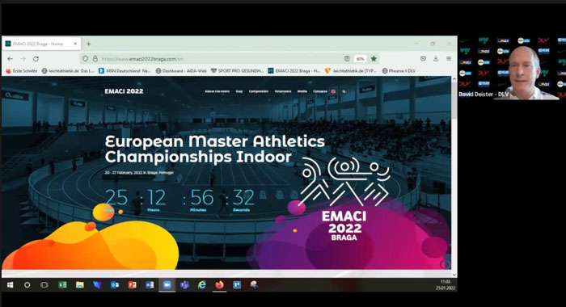This screenshot has height=307, width=566.
Task: Select the EMACI 2022 Braga - Home tab
Action: click(41, 44)
